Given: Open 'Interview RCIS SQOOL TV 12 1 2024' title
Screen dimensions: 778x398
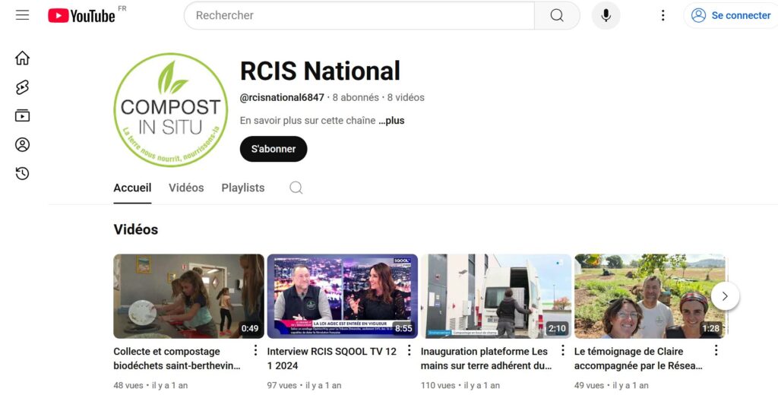Looking at the screenshot, I should tap(332, 359).
